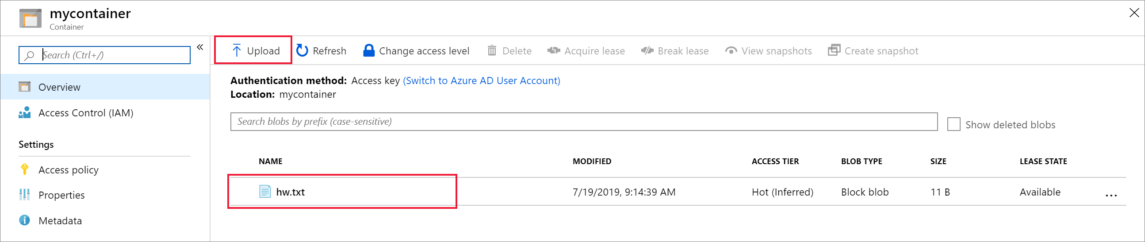This screenshot has height=242, width=1145.
Task: Open more options for hw.txt
Action: (x=1111, y=195)
